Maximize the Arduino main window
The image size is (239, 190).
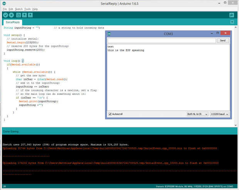(x=225, y=3)
